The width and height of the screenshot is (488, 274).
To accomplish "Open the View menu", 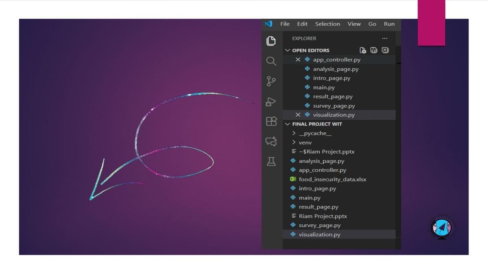I will click(x=354, y=24).
